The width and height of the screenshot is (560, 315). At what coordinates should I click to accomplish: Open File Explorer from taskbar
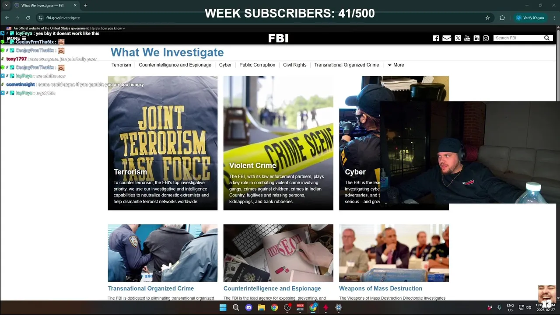(x=262, y=308)
